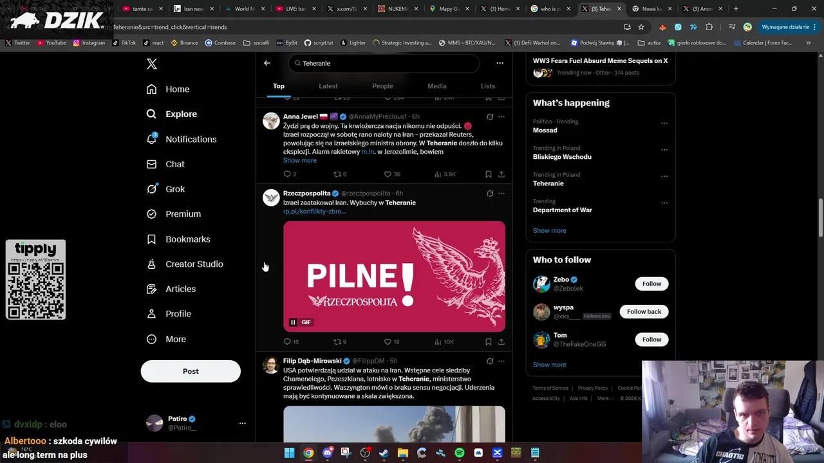Expand the More menu in sidebar

tap(166, 340)
